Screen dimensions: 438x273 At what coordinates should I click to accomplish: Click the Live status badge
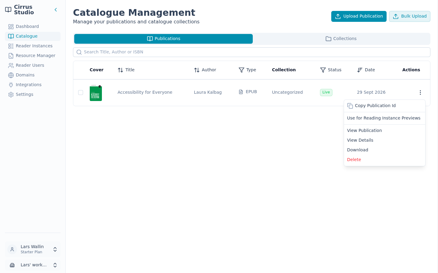(326, 93)
